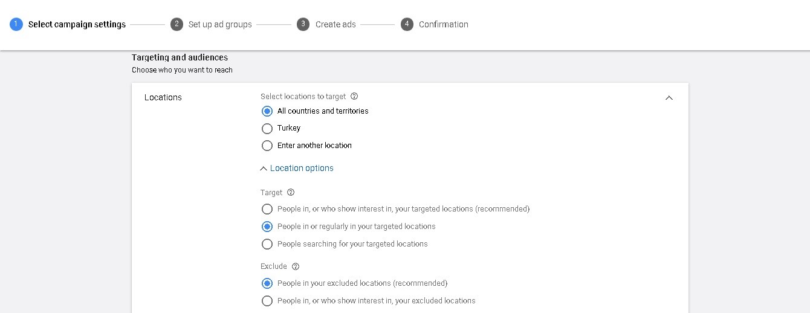The width and height of the screenshot is (810, 313).
Task: Choose People in or show interest, excluded locations
Action: tap(267, 301)
